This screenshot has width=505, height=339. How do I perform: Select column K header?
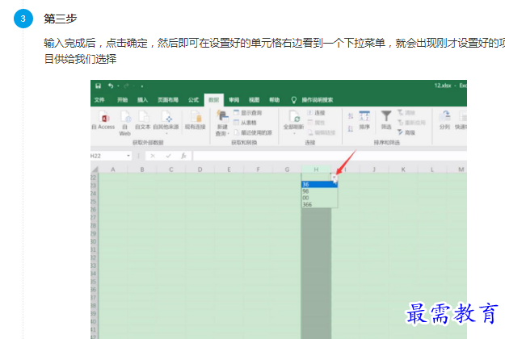point(403,169)
